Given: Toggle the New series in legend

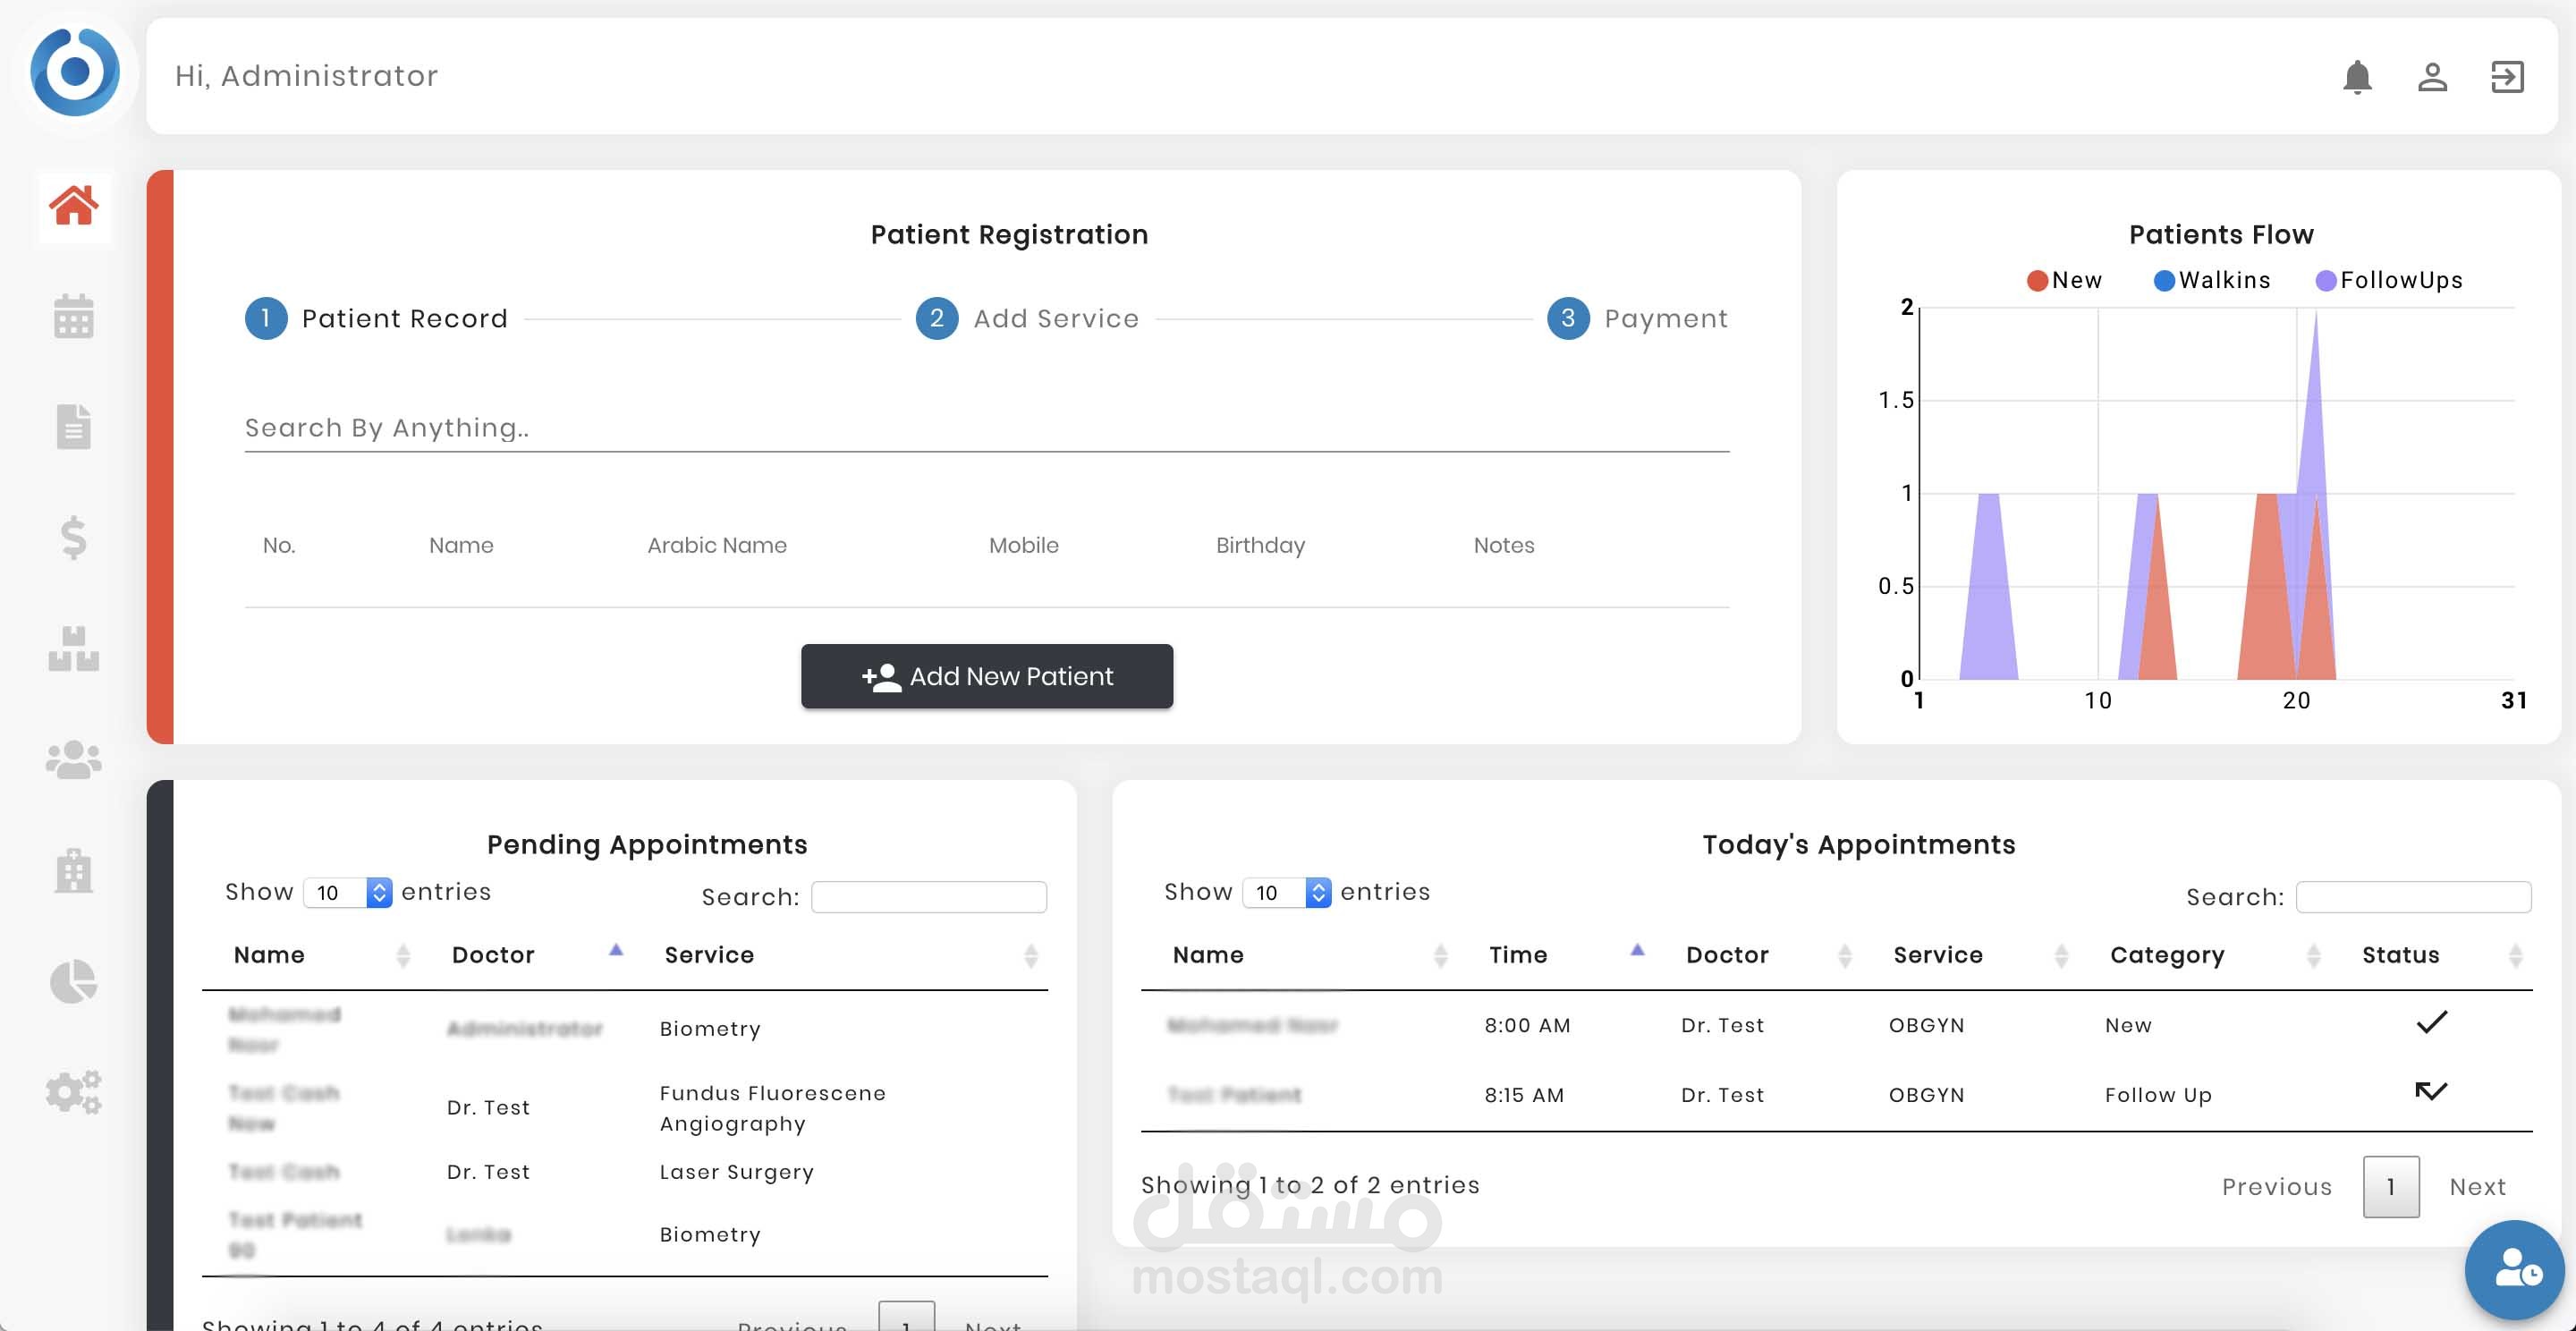Looking at the screenshot, I should 2064,281.
